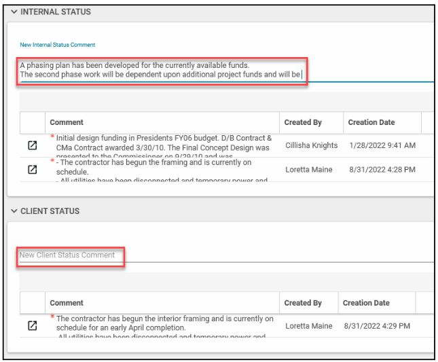Image resolution: width=438 pixels, height=362 pixels.
Task: Click the New Client Status Comment field
Action: tap(226, 255)
